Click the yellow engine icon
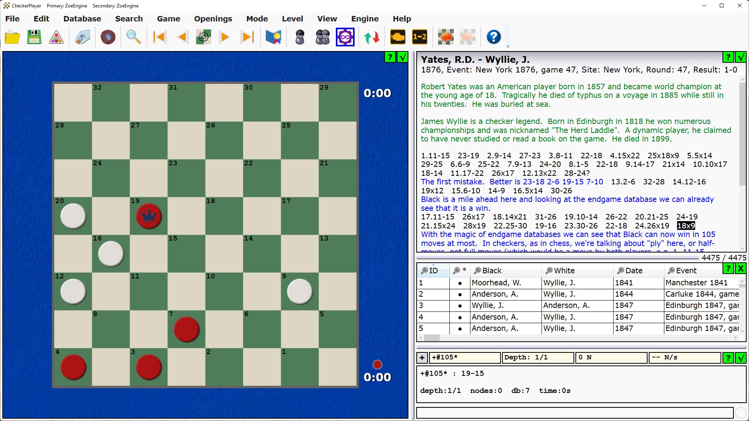Image resolution: width=749 pixels, height=421 pixels. (398, 37)
